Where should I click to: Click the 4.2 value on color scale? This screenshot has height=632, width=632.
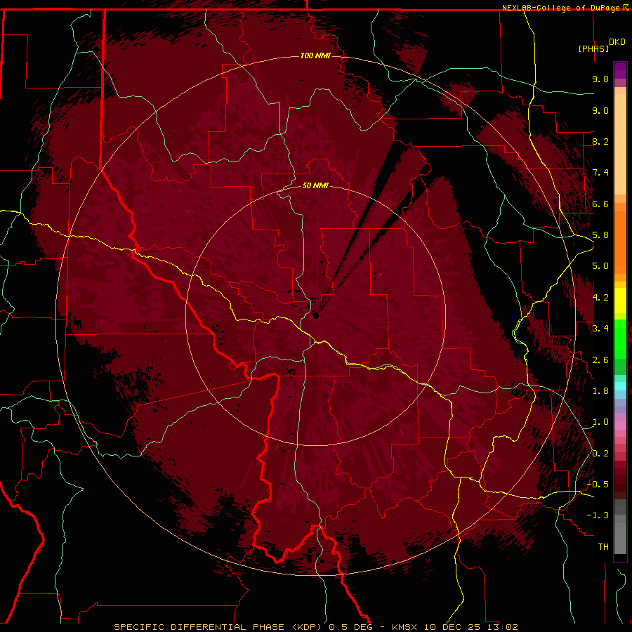[600, 298]
